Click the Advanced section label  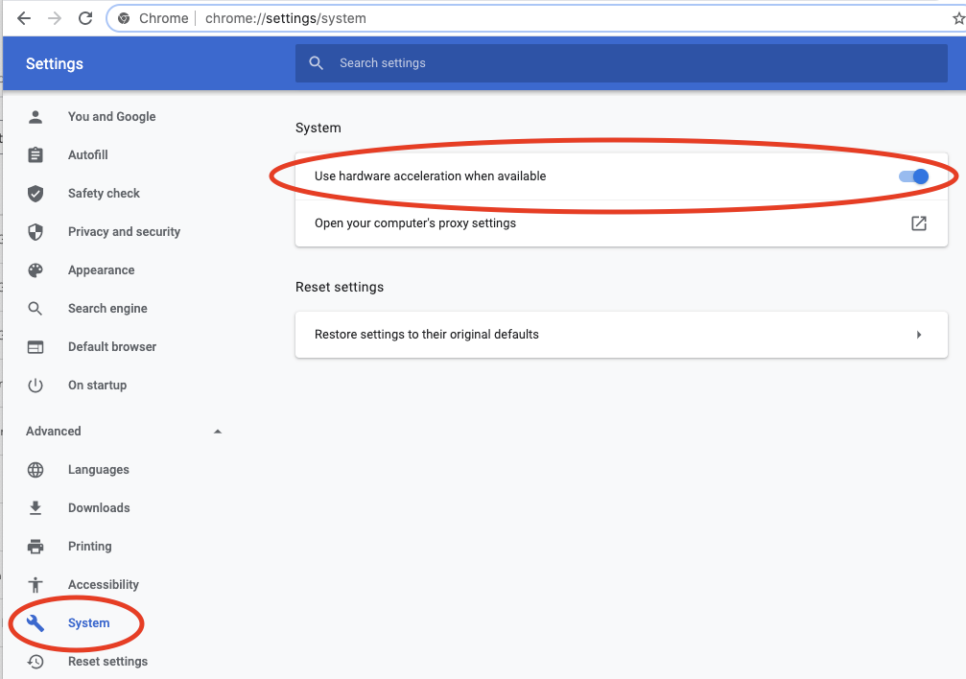54,432
